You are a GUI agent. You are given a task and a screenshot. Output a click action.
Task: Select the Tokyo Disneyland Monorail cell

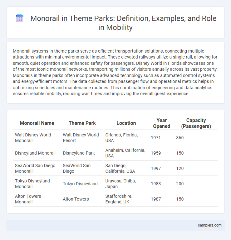37,184
